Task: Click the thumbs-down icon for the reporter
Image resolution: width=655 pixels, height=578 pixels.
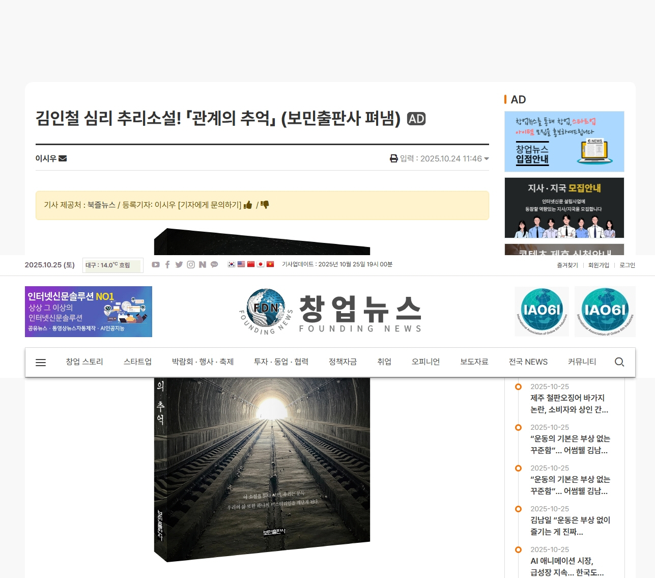Action: [265, 205]
